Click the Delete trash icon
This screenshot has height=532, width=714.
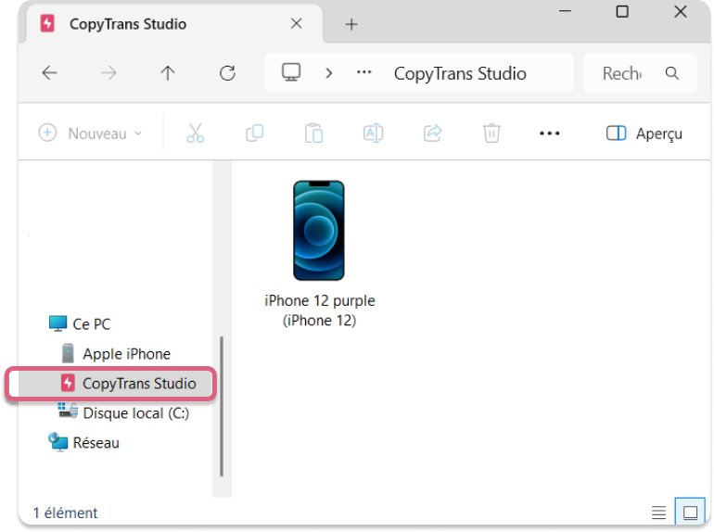(x=491, y=133)
